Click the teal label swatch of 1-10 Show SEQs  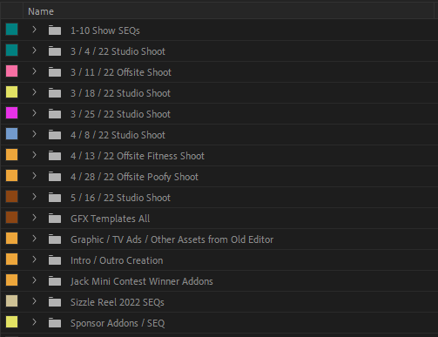tap(12, 30)
